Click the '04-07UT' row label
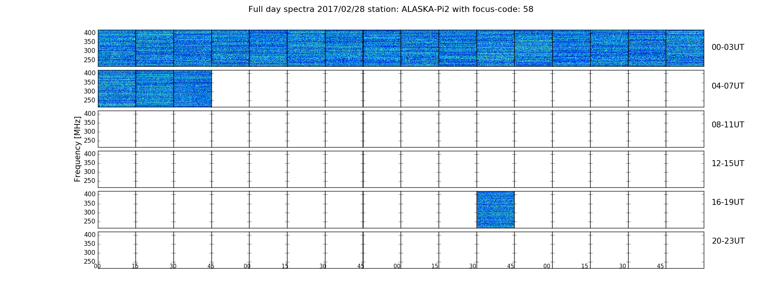Image resolution: width=782 pixels, height=298 pixels. [x=728, y=86]
